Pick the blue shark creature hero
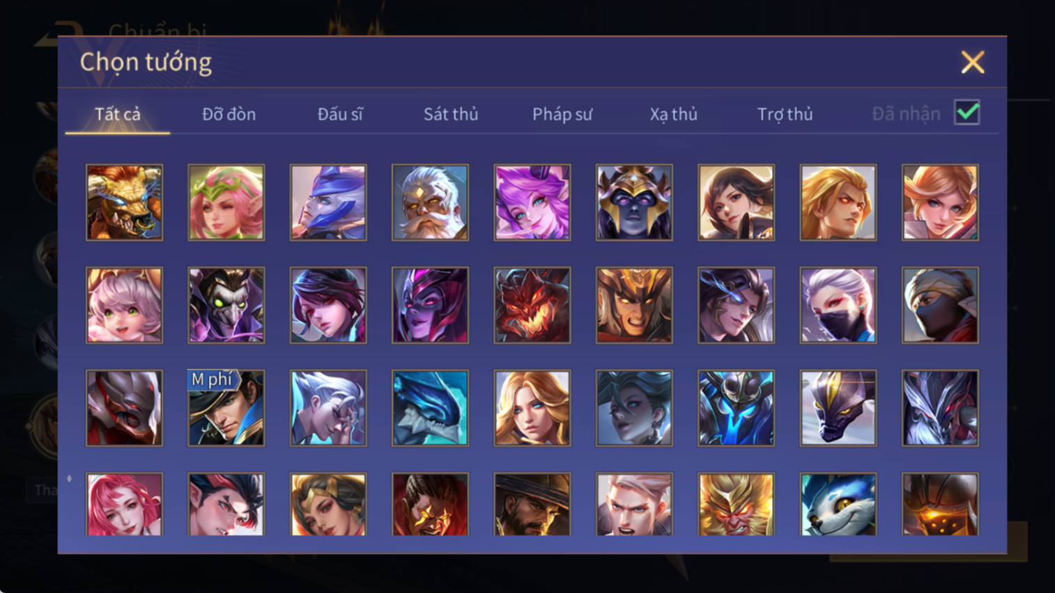The image size is (1055, 593). (430, 408)
